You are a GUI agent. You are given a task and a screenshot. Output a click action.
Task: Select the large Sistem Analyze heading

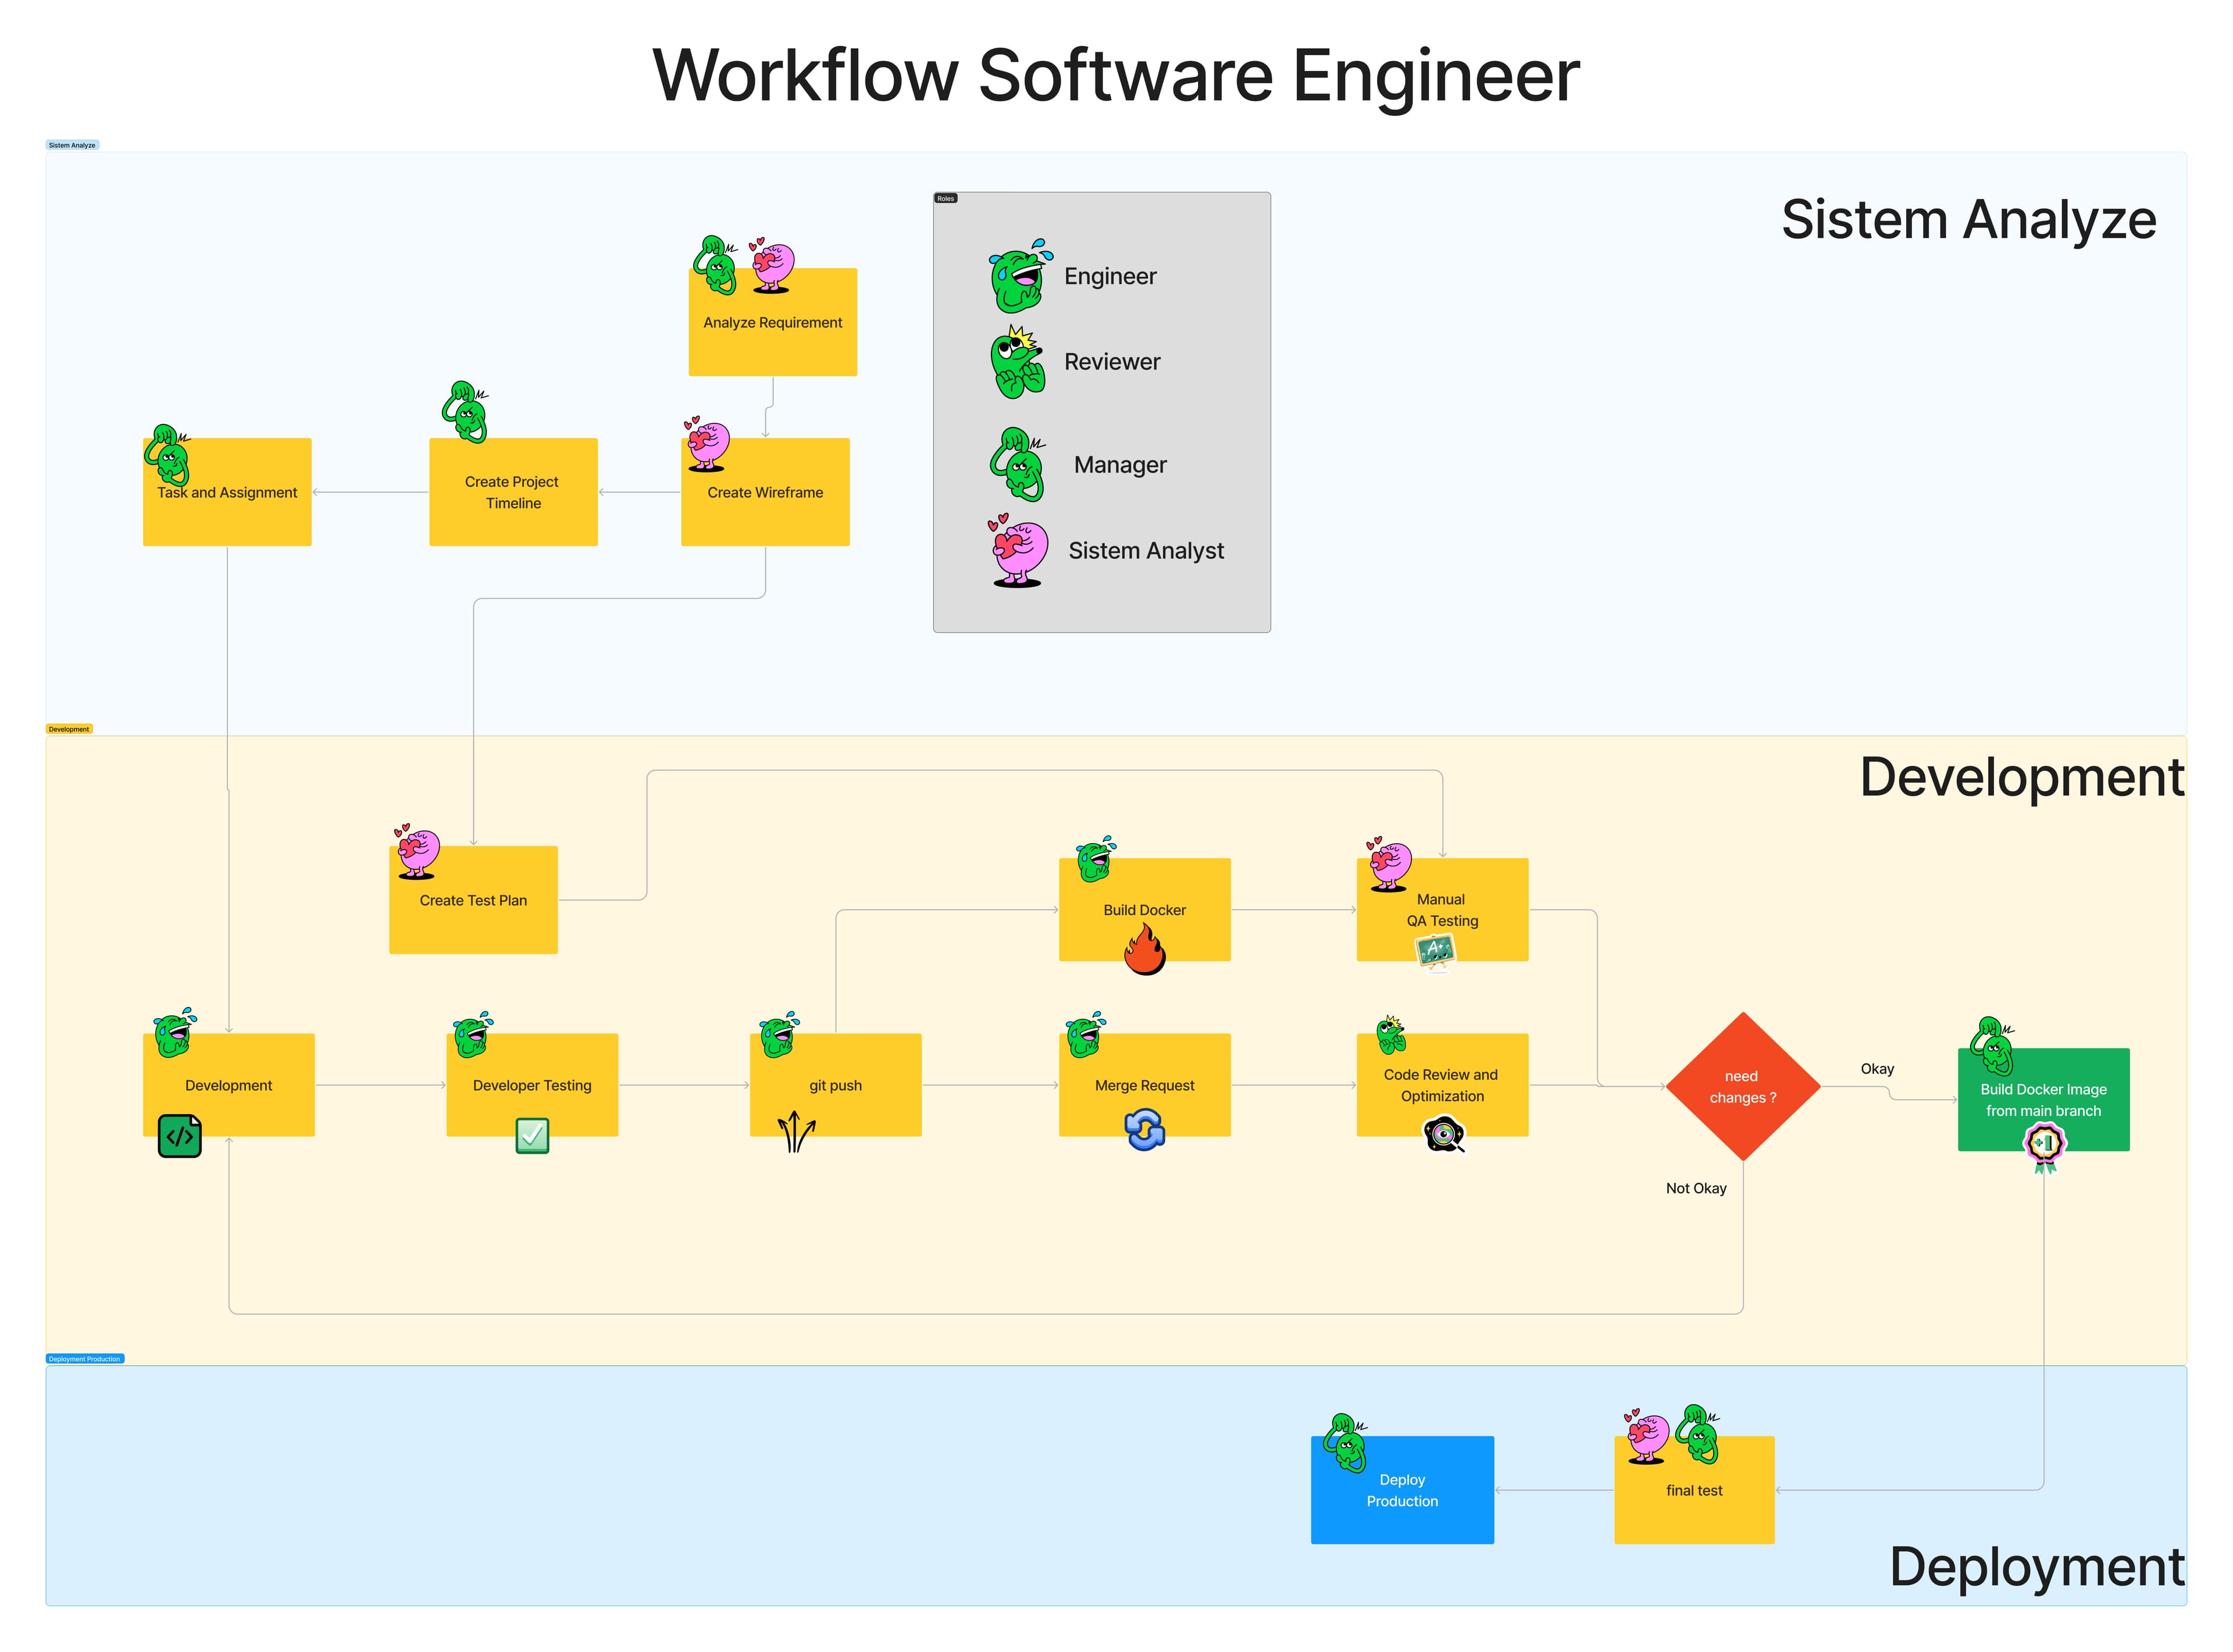[x=1969, y=220]
